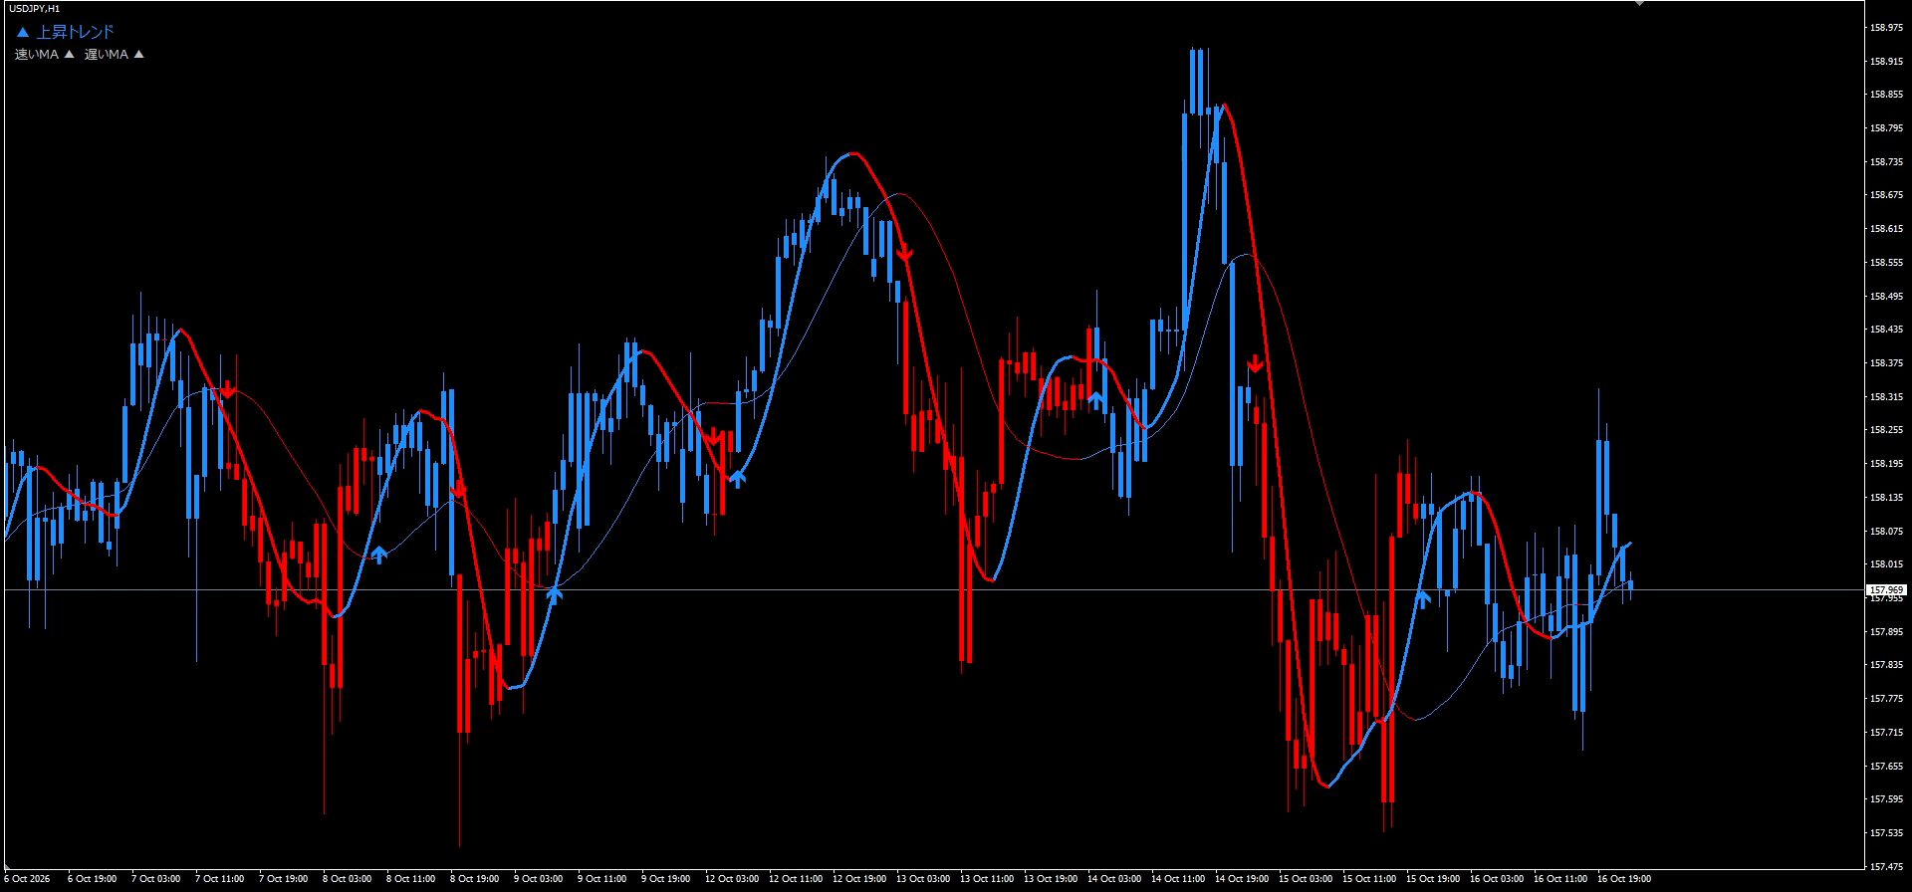The width and height of the screenshot is (1912, 892).
Task: Click the blue up arrow near 9 Oct 03:00
Action: [x=555, y=593]
